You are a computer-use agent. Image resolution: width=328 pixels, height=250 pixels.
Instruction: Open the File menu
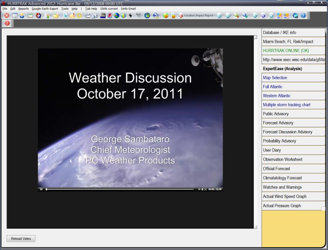[x=5, y=9]
